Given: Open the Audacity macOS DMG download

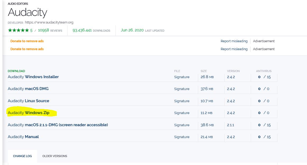Looking at the screenshot, I should (28, 89).
